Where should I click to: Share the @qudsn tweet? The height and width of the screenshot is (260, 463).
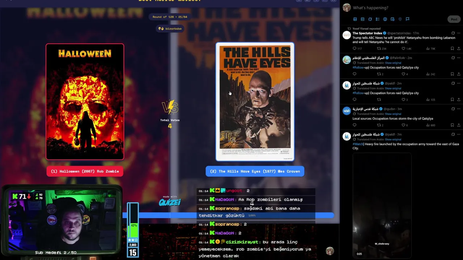point(459,125)
